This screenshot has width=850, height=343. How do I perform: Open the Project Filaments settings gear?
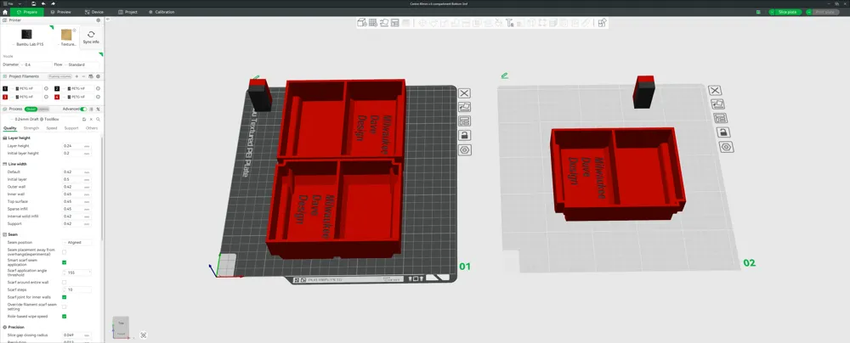pos(98,76)
